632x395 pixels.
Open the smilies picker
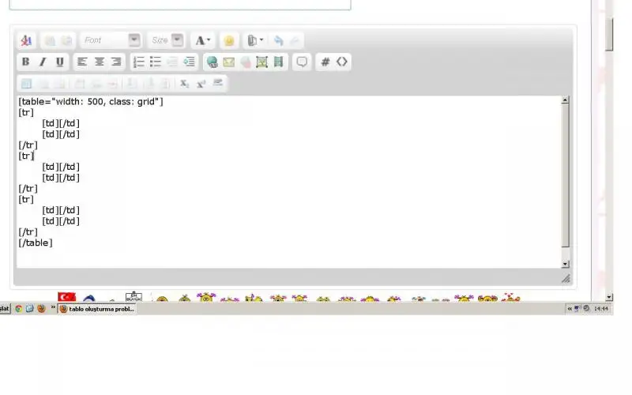(x=229, y=40)
